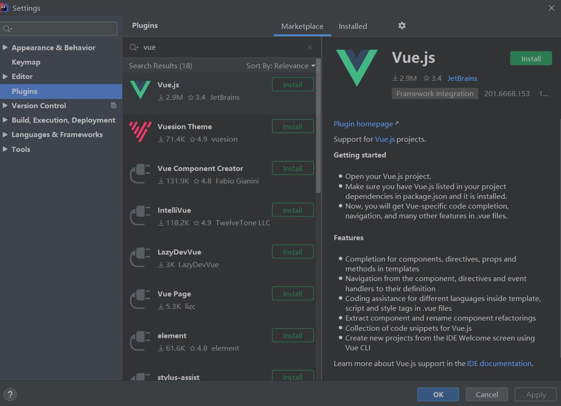Click the version number 201.6668.153
Image resolution: width=561 pixels, height=406 pixels.
click(x=507, y=93)
